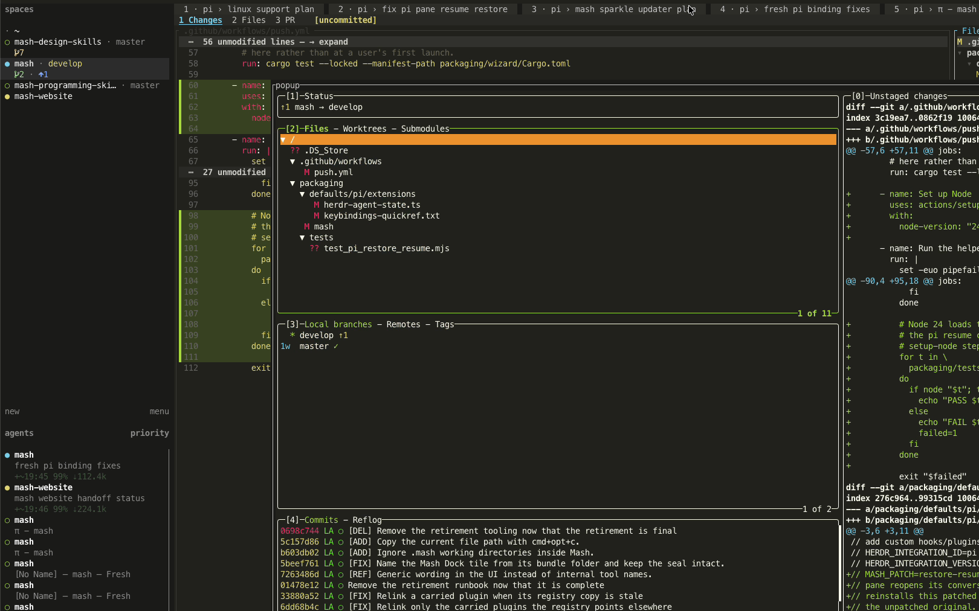Click the current-branch asterisk beside develop
This screenshot has height=611, width=979.
coord(292,336)
